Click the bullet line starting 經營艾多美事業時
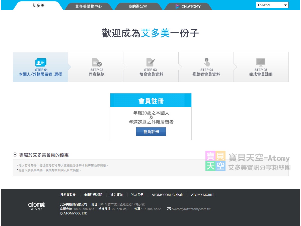 click(x=49, y=170)
